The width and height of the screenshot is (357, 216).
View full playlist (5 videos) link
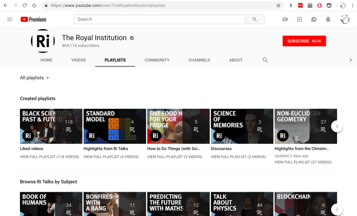tap(175, 157)
